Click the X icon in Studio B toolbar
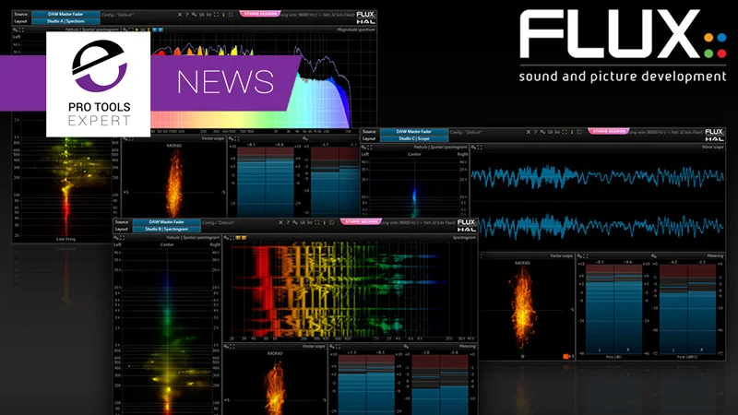The image size is (738, 415). [x=280, y=222]
